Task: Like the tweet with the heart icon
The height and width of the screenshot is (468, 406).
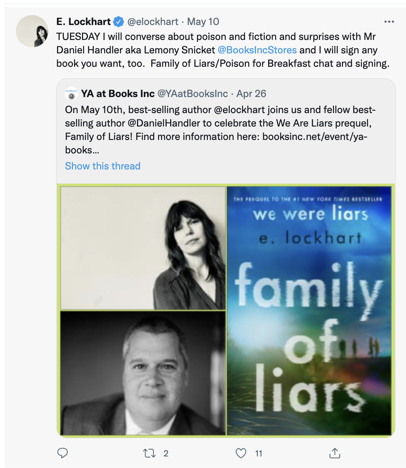Action: coord(241,453)
